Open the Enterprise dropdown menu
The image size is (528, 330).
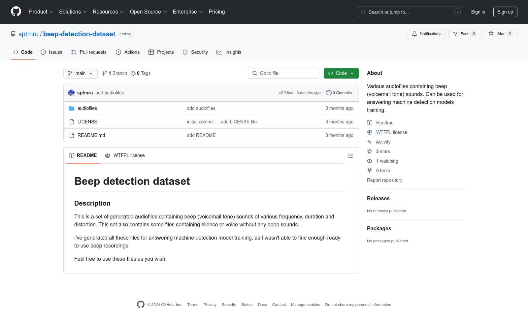pos(188,12)
